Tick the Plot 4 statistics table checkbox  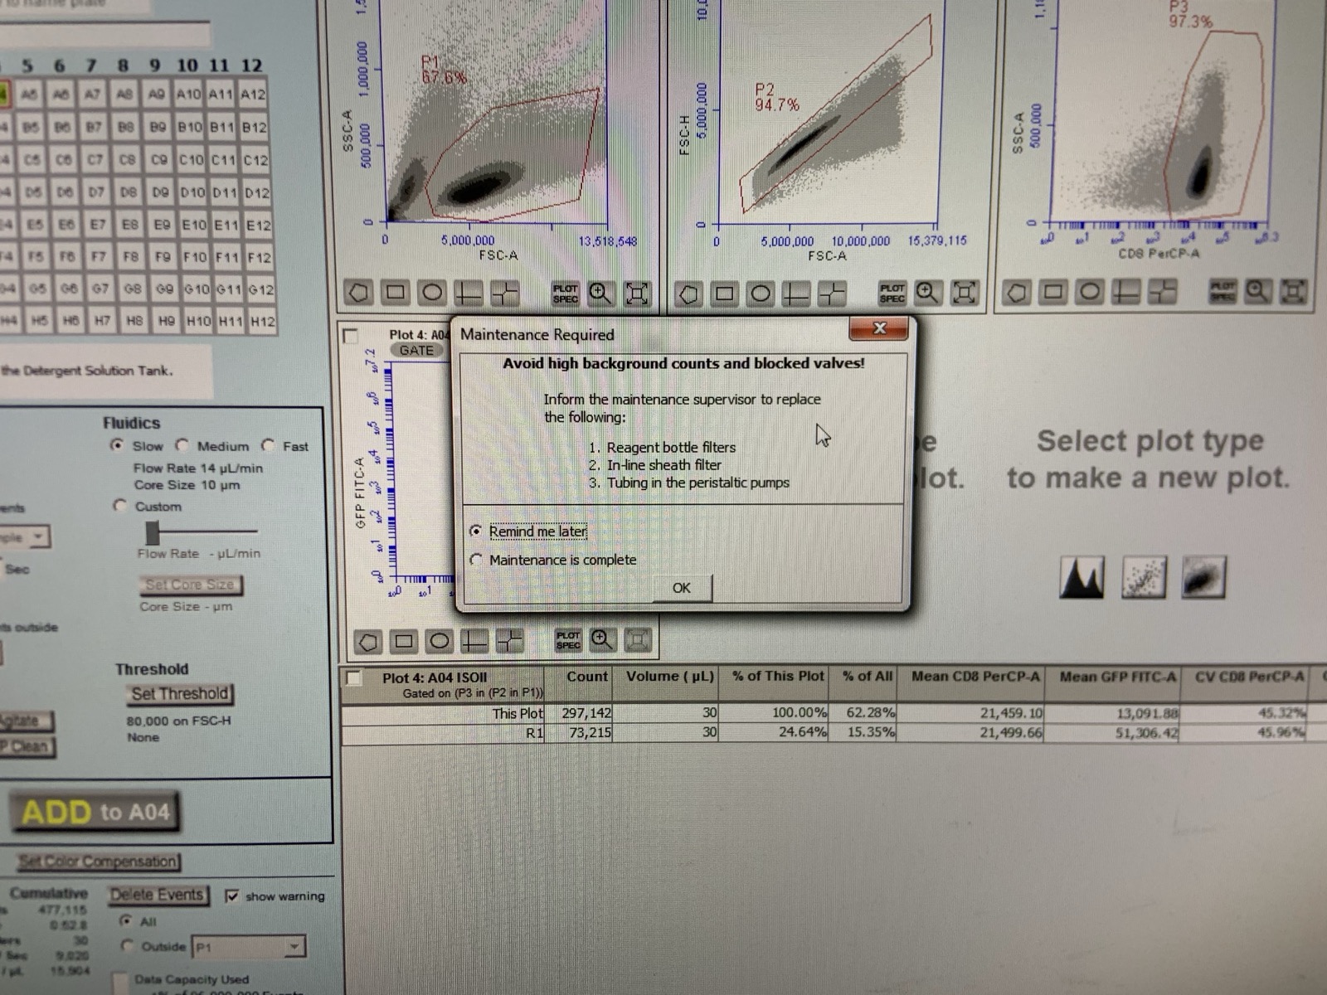pos(353,677)
